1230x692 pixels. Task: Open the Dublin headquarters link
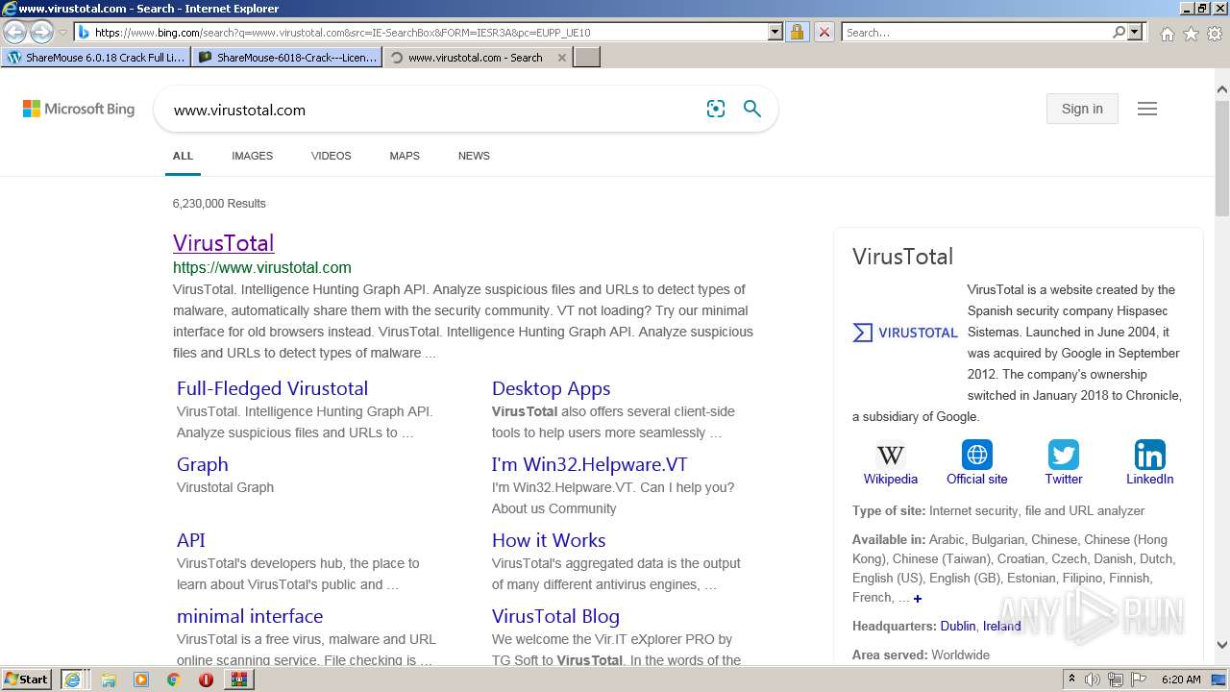pos(958,626)
